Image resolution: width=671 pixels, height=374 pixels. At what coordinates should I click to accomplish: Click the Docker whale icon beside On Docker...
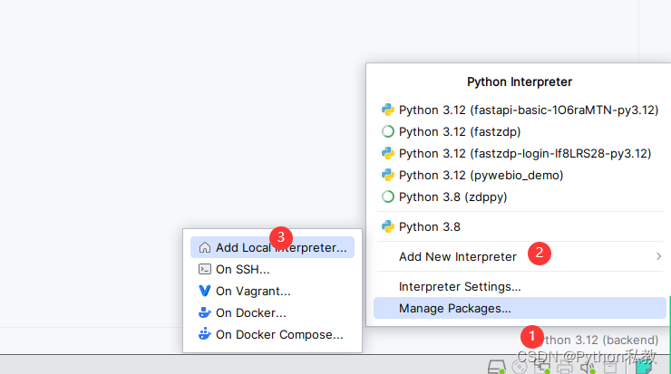[x=205, y=313]
